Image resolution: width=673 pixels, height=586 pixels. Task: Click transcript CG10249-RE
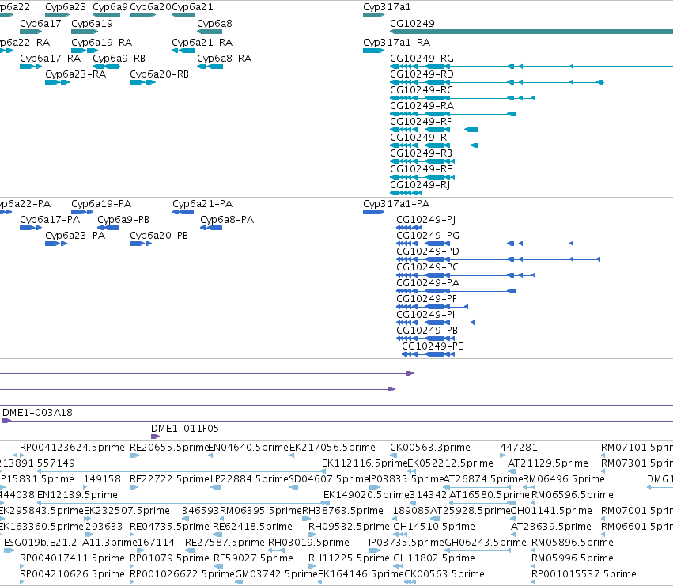tap(422, 169)
